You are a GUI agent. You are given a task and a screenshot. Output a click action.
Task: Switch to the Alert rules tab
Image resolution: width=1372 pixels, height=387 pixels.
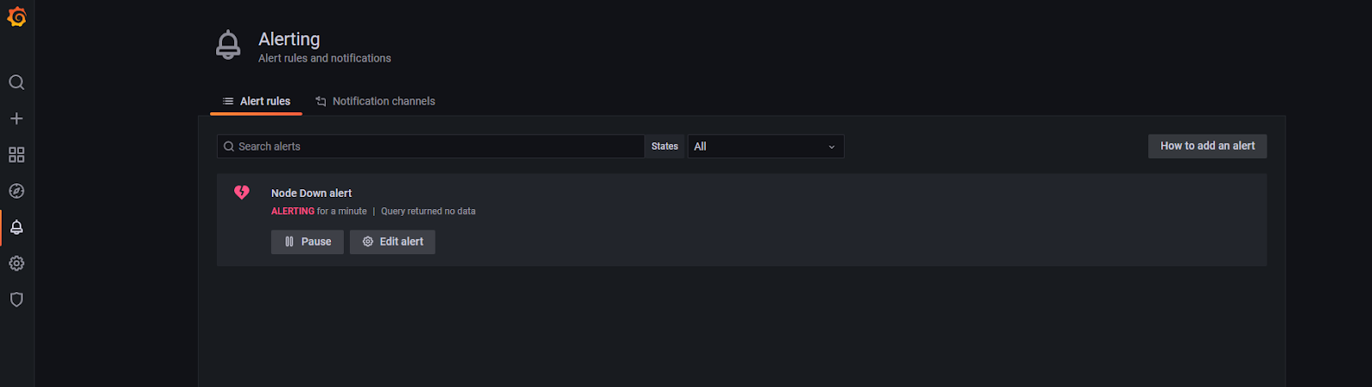coord(256,101)
